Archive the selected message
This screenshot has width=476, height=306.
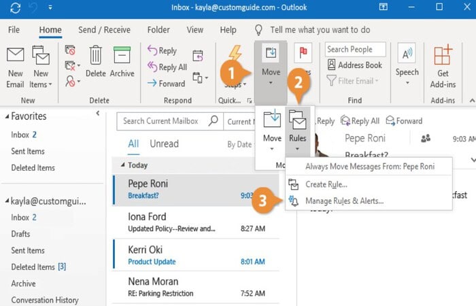pyautogui.click(x=122, y=61)
